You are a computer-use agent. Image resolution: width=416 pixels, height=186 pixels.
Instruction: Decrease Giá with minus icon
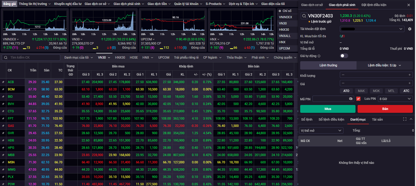[343, 83]
